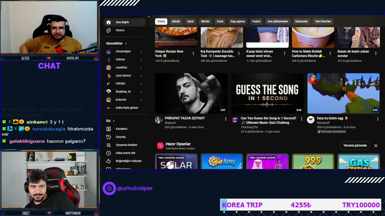The width and height of the screenshot is (385, 216).
Task: Open options menu for Buldak Carbonara Risotto video
Action: pos(330,53)
